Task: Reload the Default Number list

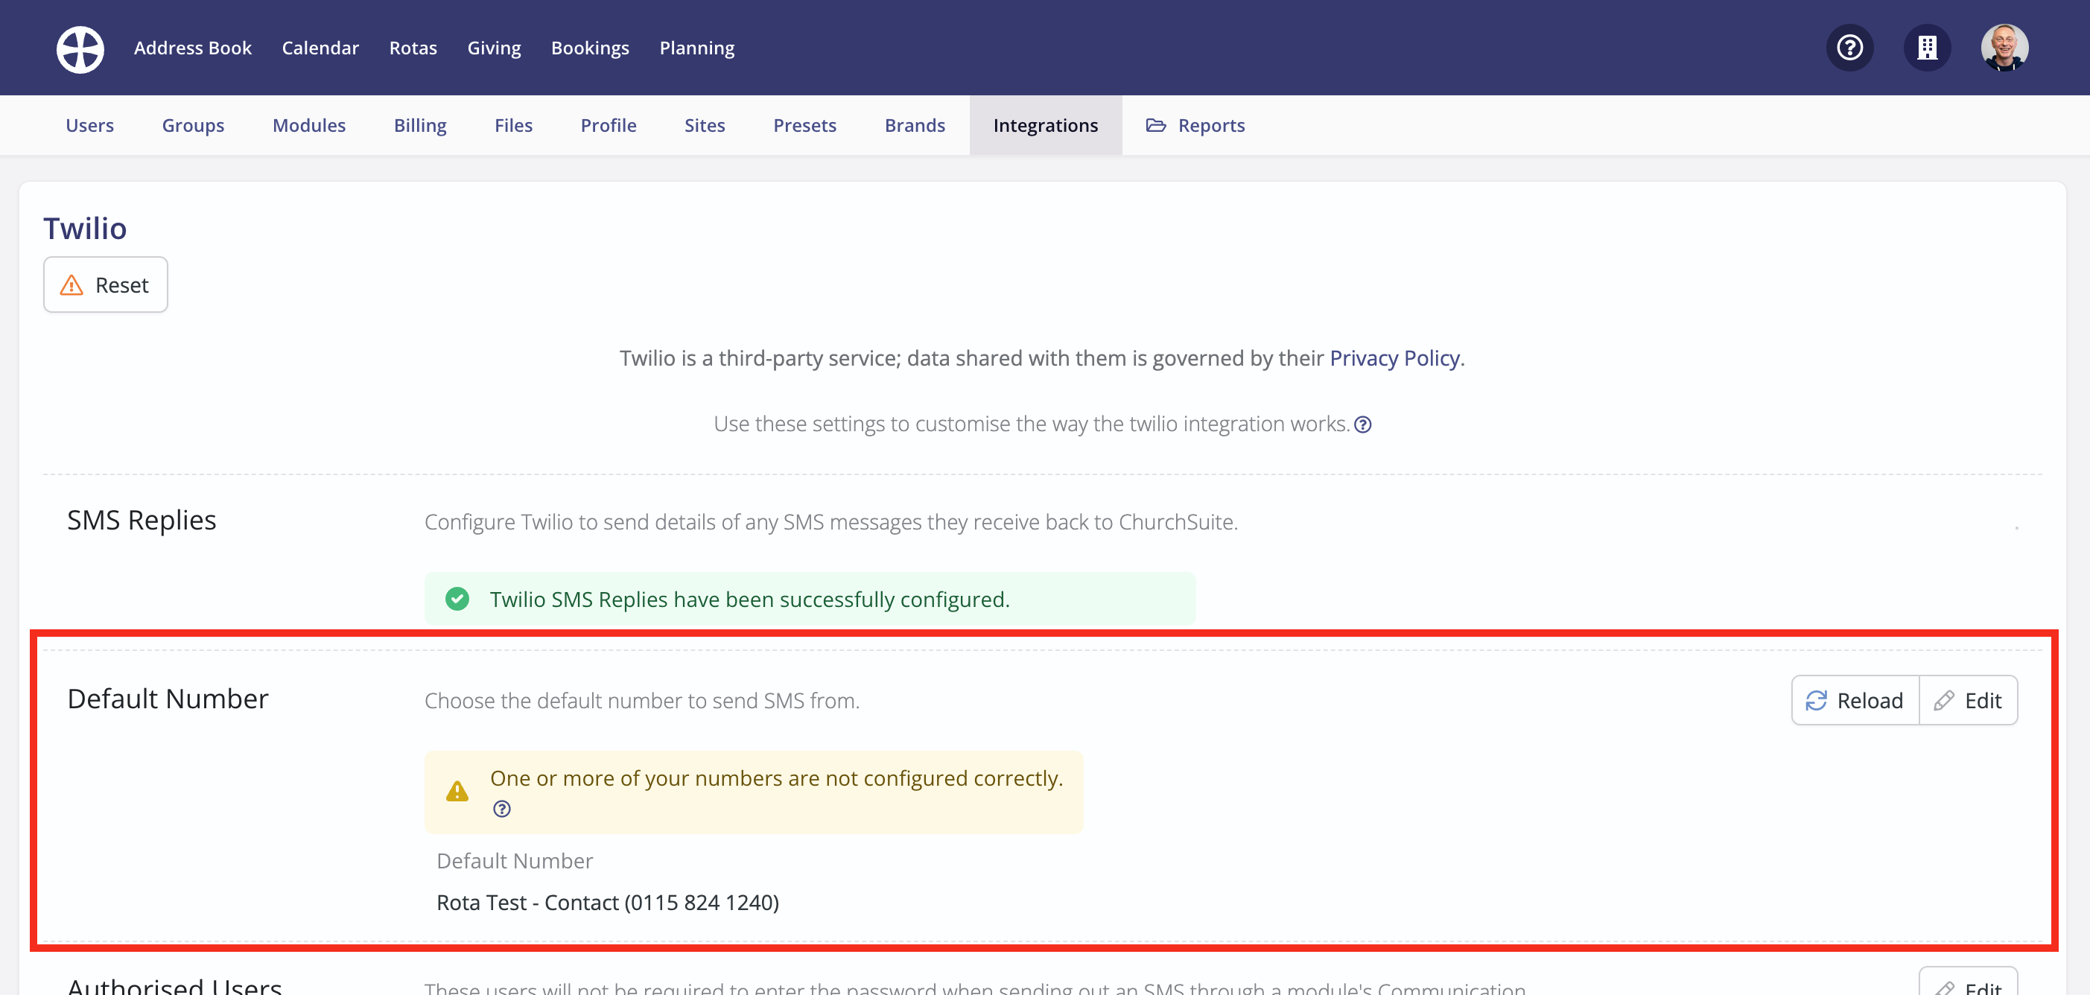Action: tap(1855, 700)
